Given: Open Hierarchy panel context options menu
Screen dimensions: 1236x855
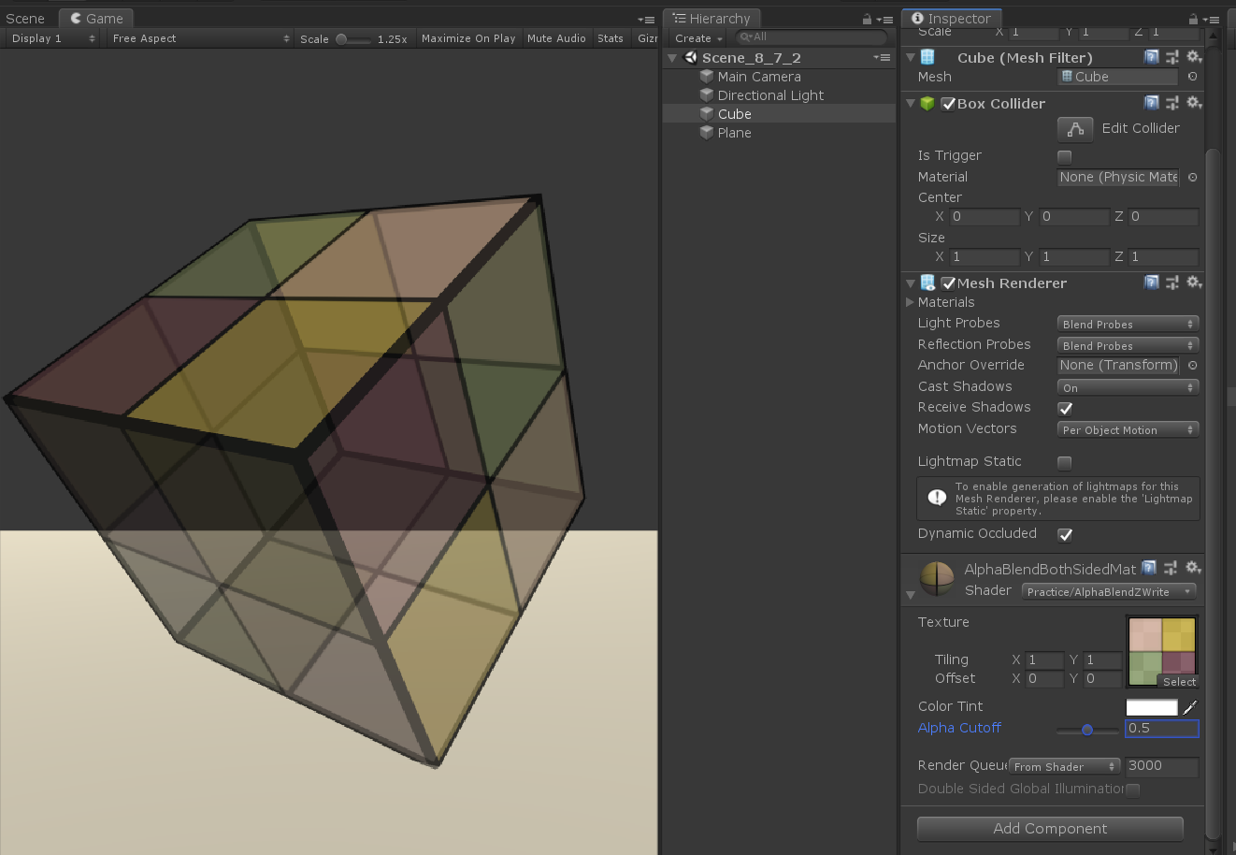Looking at the screenshot, I should [x=885, y=19].
